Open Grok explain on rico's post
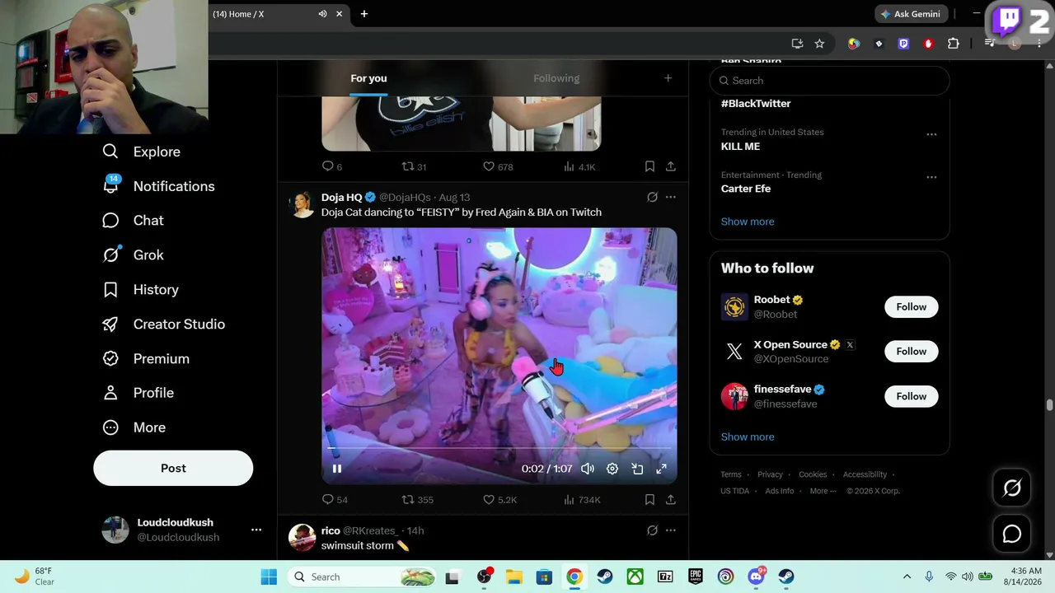This screenshot has width=1055, height=593. pyautogui.click(x=652, y=530)
